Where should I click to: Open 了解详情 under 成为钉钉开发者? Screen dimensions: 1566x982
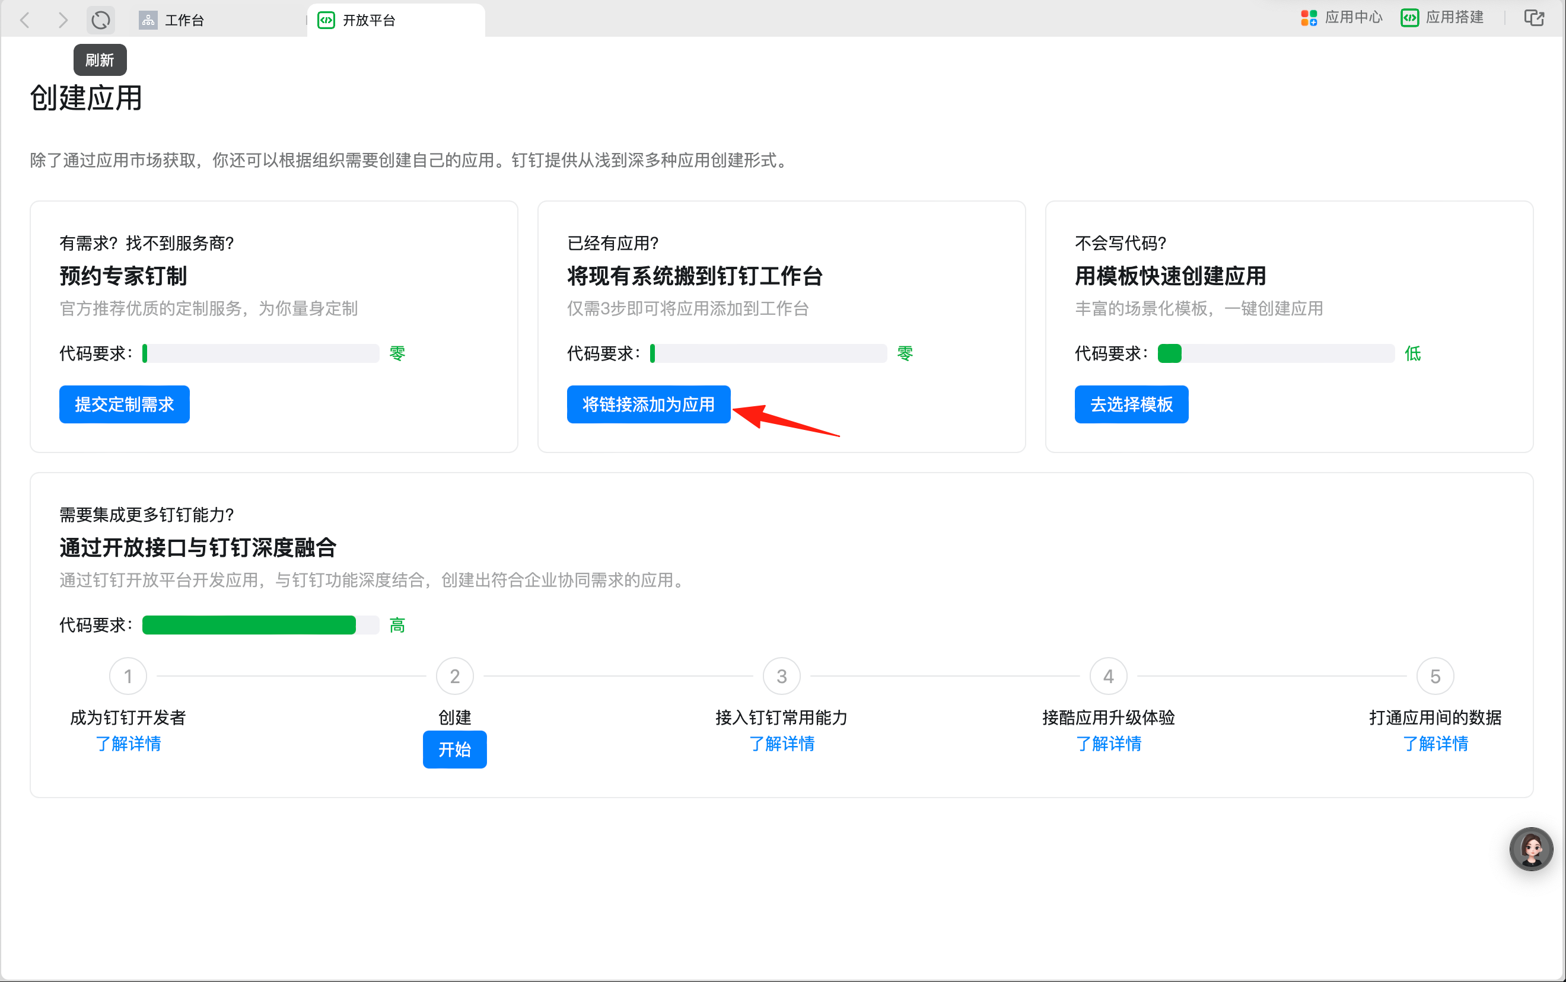coord(128,743)
